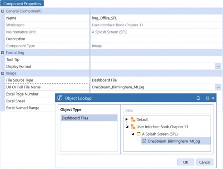Screen dimensions: 223x169
Task: Collapse the Formatting section
Action: click(x=3, y=53)
